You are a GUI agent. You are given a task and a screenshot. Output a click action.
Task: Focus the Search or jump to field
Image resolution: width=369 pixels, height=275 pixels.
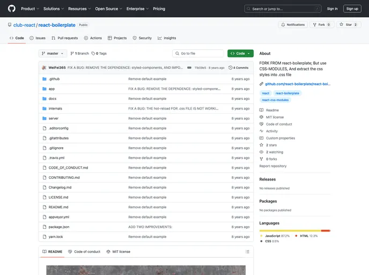pos(283,9)
